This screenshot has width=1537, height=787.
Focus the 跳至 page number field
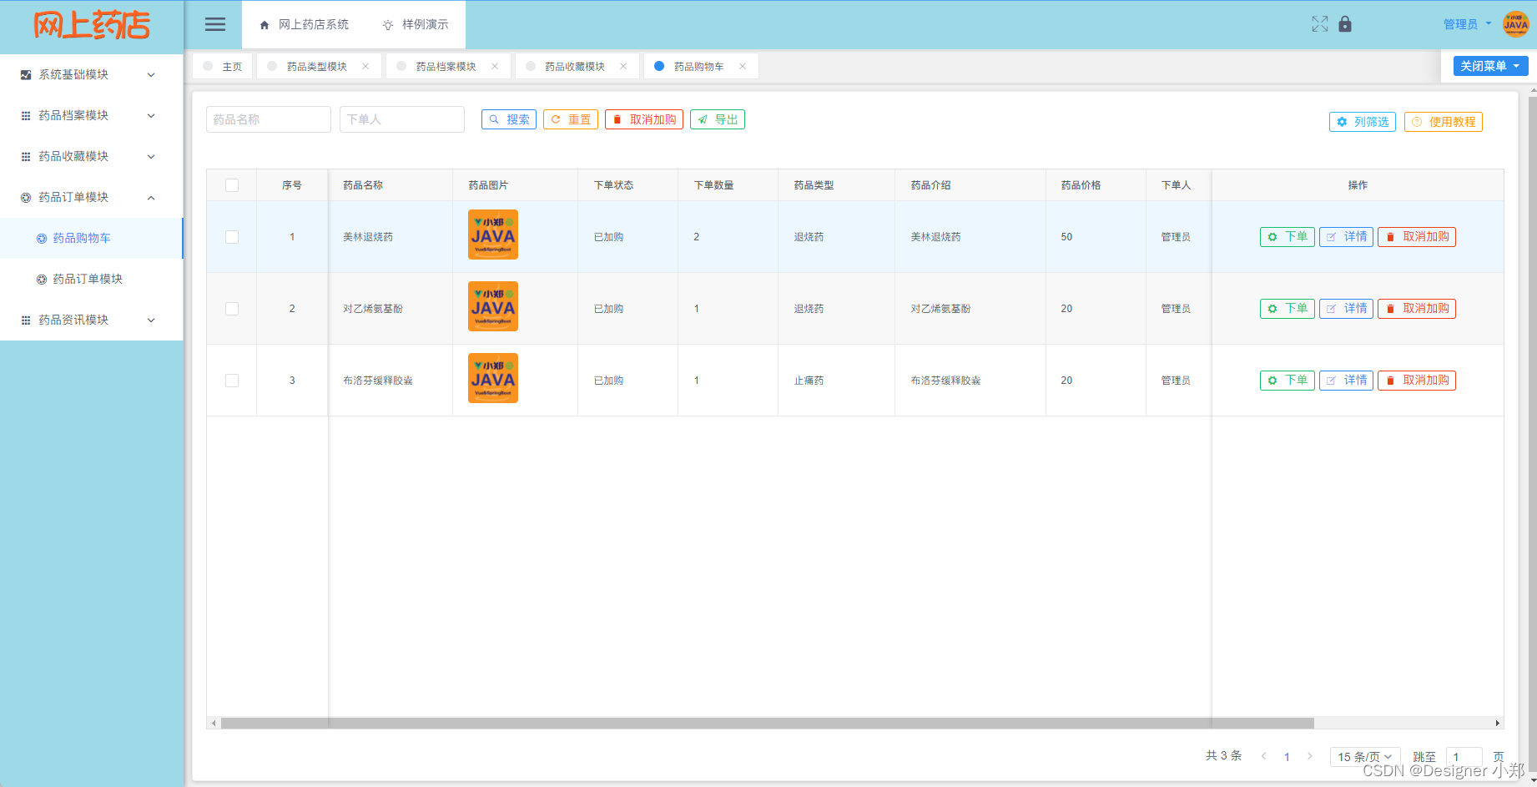[1464, 757]
